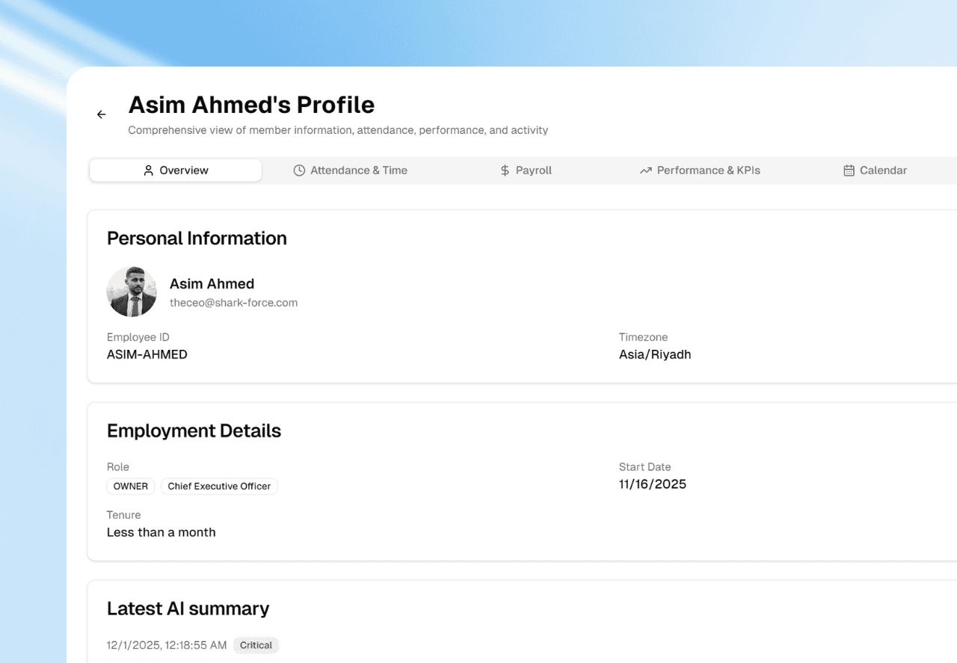The image size is (957, 663).
Task: Click the Tenure field label
Action: [123, 515]
